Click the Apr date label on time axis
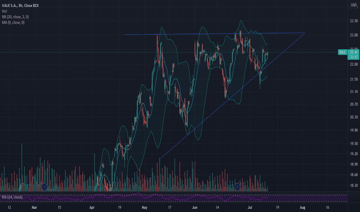Viewport: 360px width, 212px height. click(92, 208)
